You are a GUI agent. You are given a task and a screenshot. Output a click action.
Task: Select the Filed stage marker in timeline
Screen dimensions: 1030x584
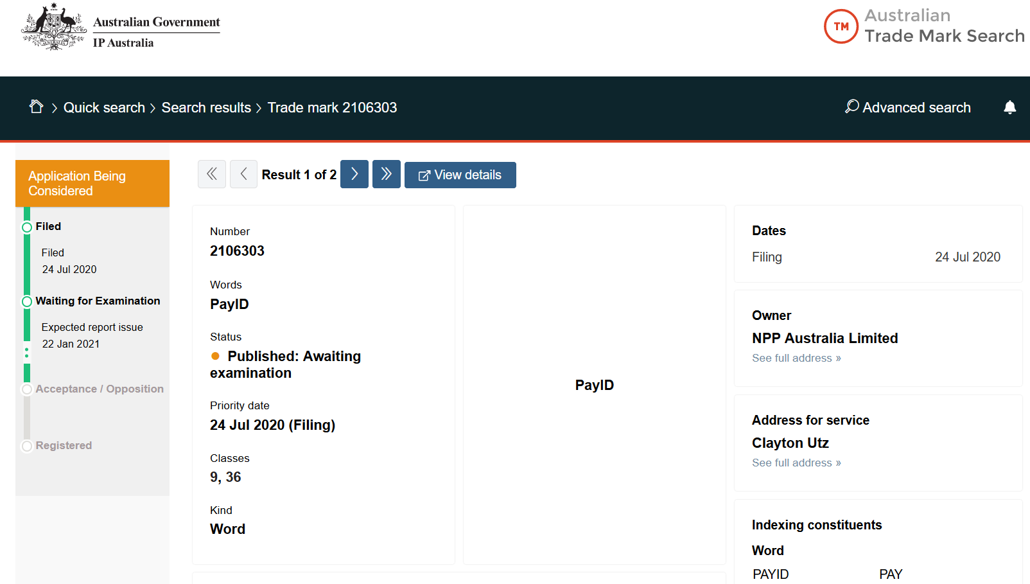click(x=27, y=227)
